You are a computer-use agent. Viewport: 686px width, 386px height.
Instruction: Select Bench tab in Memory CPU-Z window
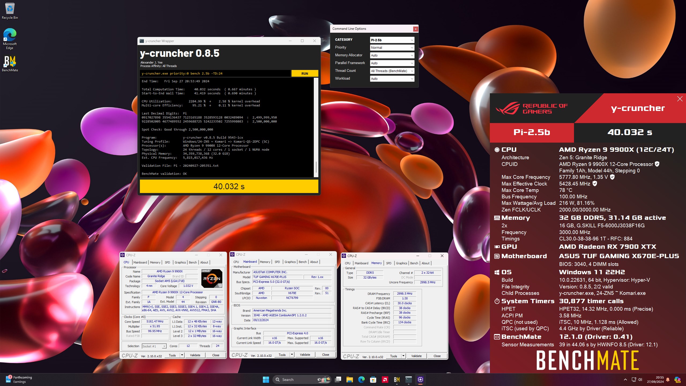click(x=414, y=263)
